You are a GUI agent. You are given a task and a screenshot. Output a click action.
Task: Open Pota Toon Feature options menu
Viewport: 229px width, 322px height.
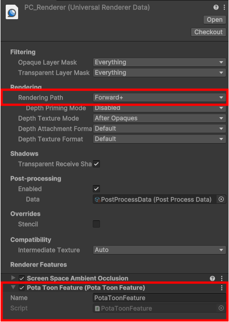(x=222, y=288)
